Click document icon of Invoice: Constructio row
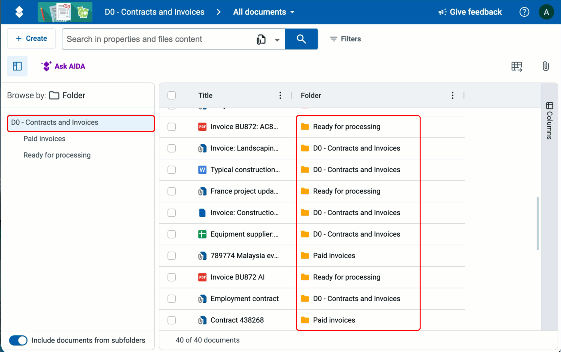Viewport: 561px width, 352px height. [202, 213]
